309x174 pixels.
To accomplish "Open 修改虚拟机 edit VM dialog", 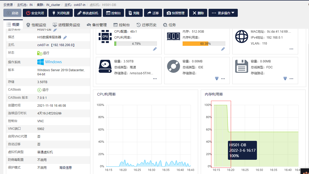I will (88, 13).
